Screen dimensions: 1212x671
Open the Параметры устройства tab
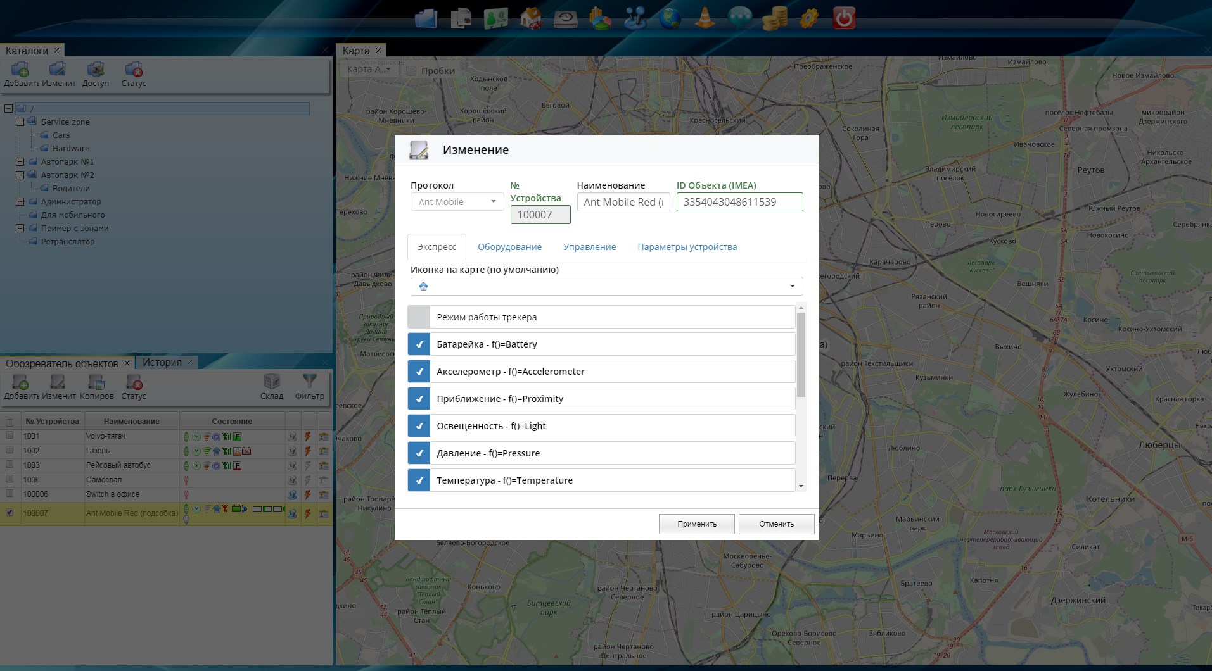[687, 247]
